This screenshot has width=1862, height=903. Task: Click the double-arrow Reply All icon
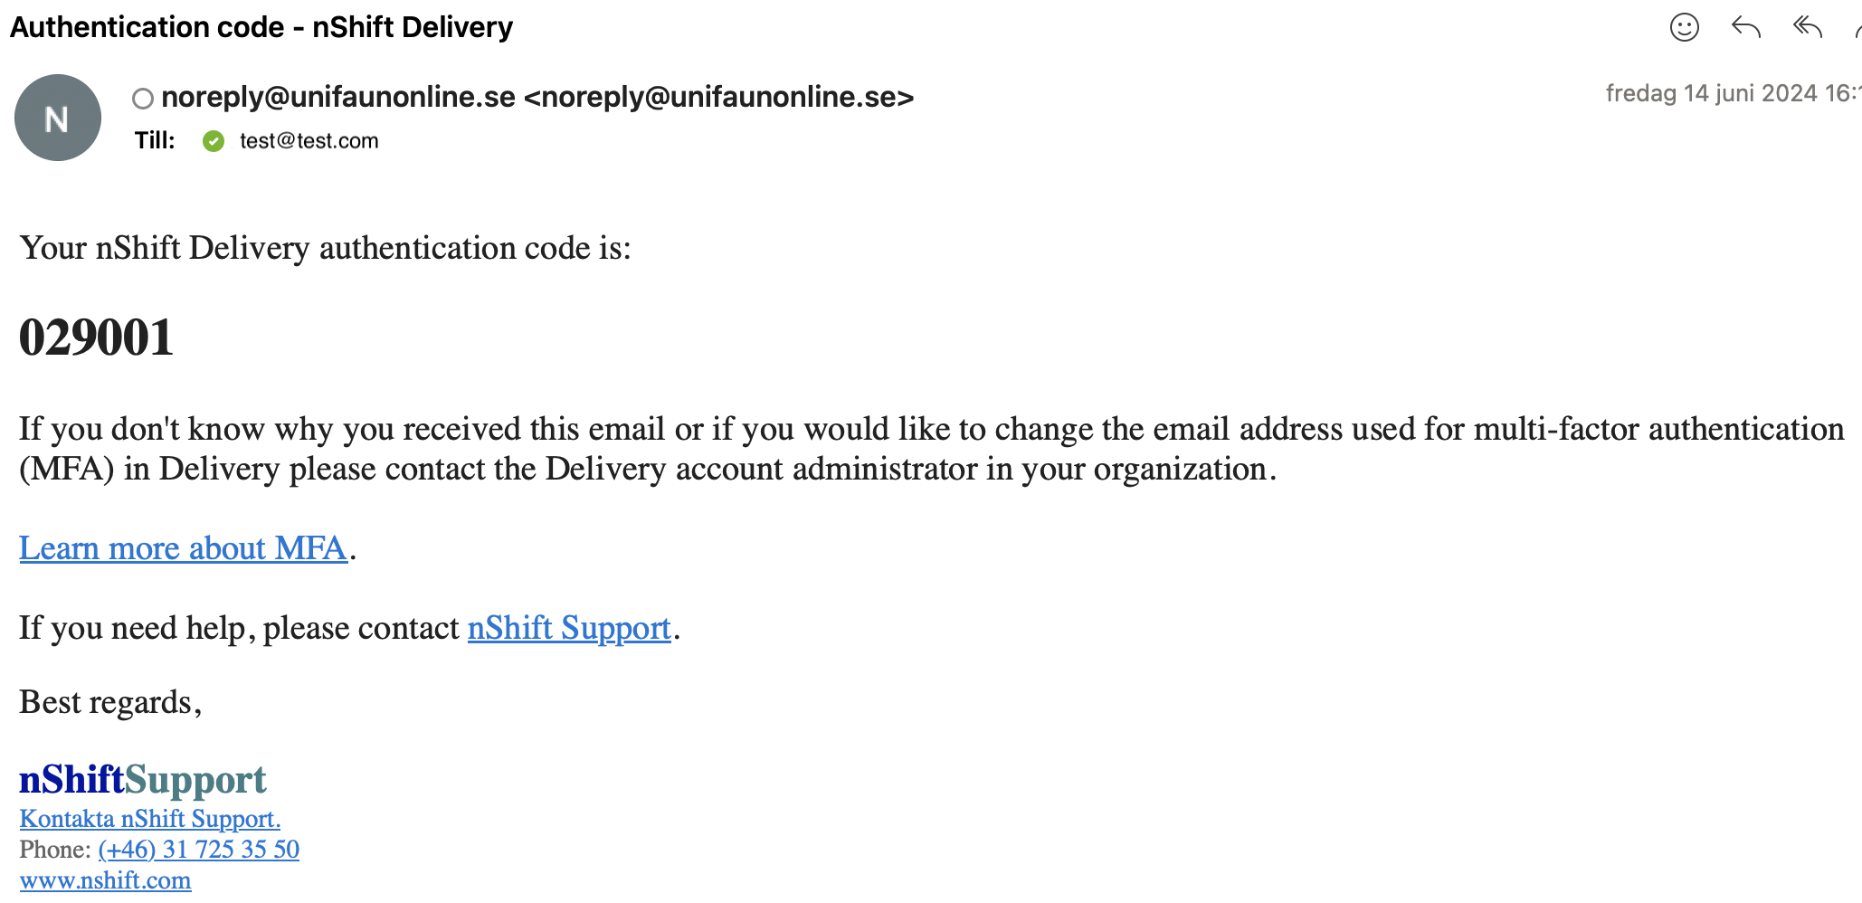1807,27
